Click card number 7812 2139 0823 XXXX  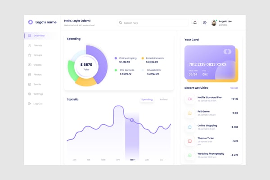tap(207, 64)
